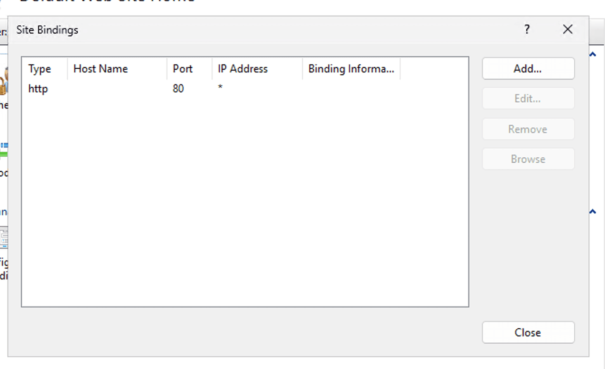Image resolution: width=605 pixels, height=369 pixels.
Task: Collapse the upper section chevron behind dialog
Action: click(x=592, y=55)
